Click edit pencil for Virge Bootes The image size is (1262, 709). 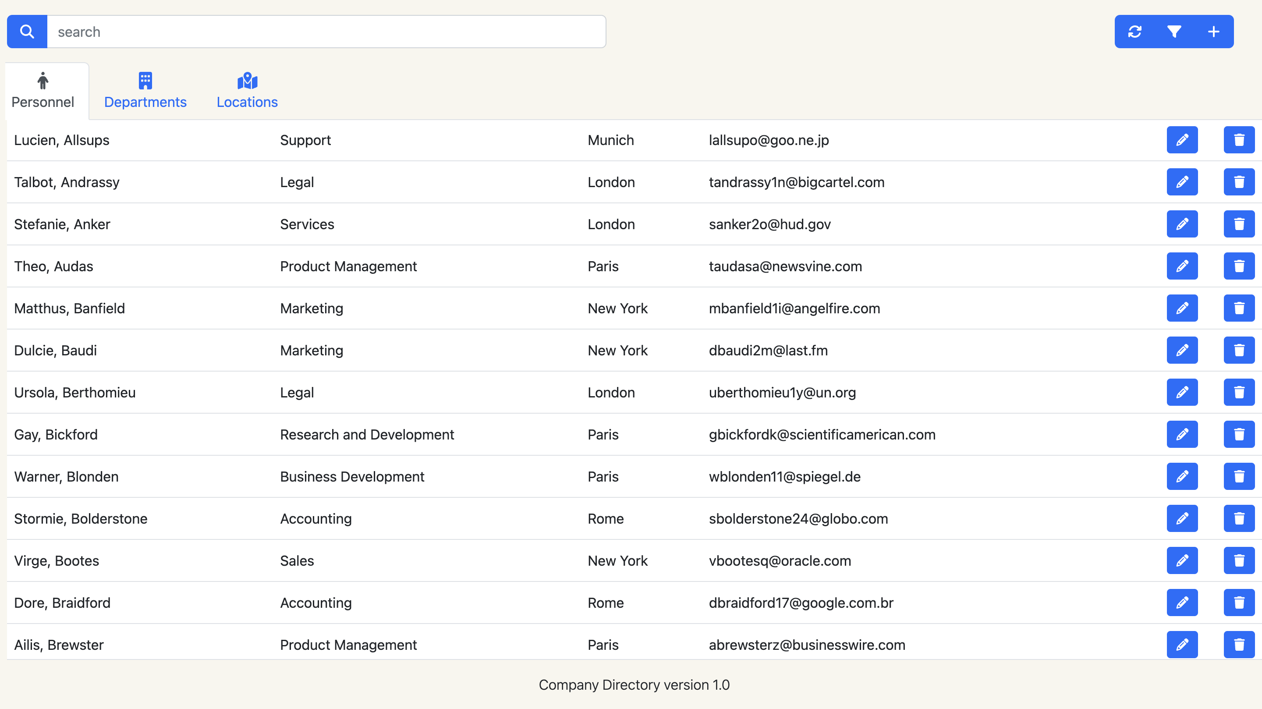tap(1182, 560)
